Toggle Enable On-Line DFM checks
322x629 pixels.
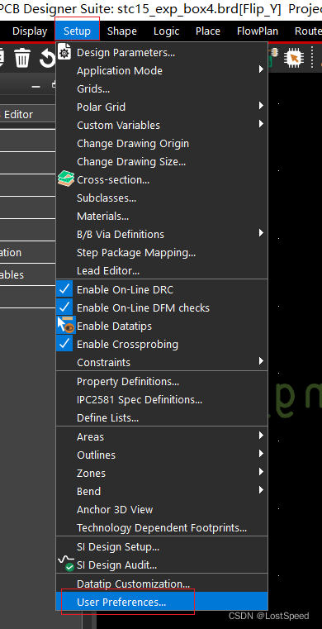(64, 307)
